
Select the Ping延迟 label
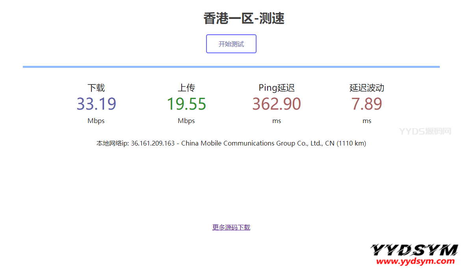click(x=277, y=88)
